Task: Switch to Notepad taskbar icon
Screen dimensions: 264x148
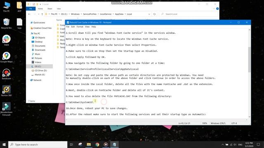Action: point(114,144)
